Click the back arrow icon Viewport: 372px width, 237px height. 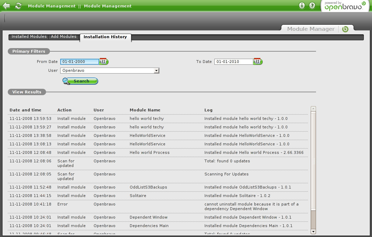pyautogui.click(x=6, y=6)
